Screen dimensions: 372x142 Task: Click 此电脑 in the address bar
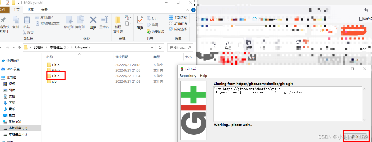(x=39, y=48)
